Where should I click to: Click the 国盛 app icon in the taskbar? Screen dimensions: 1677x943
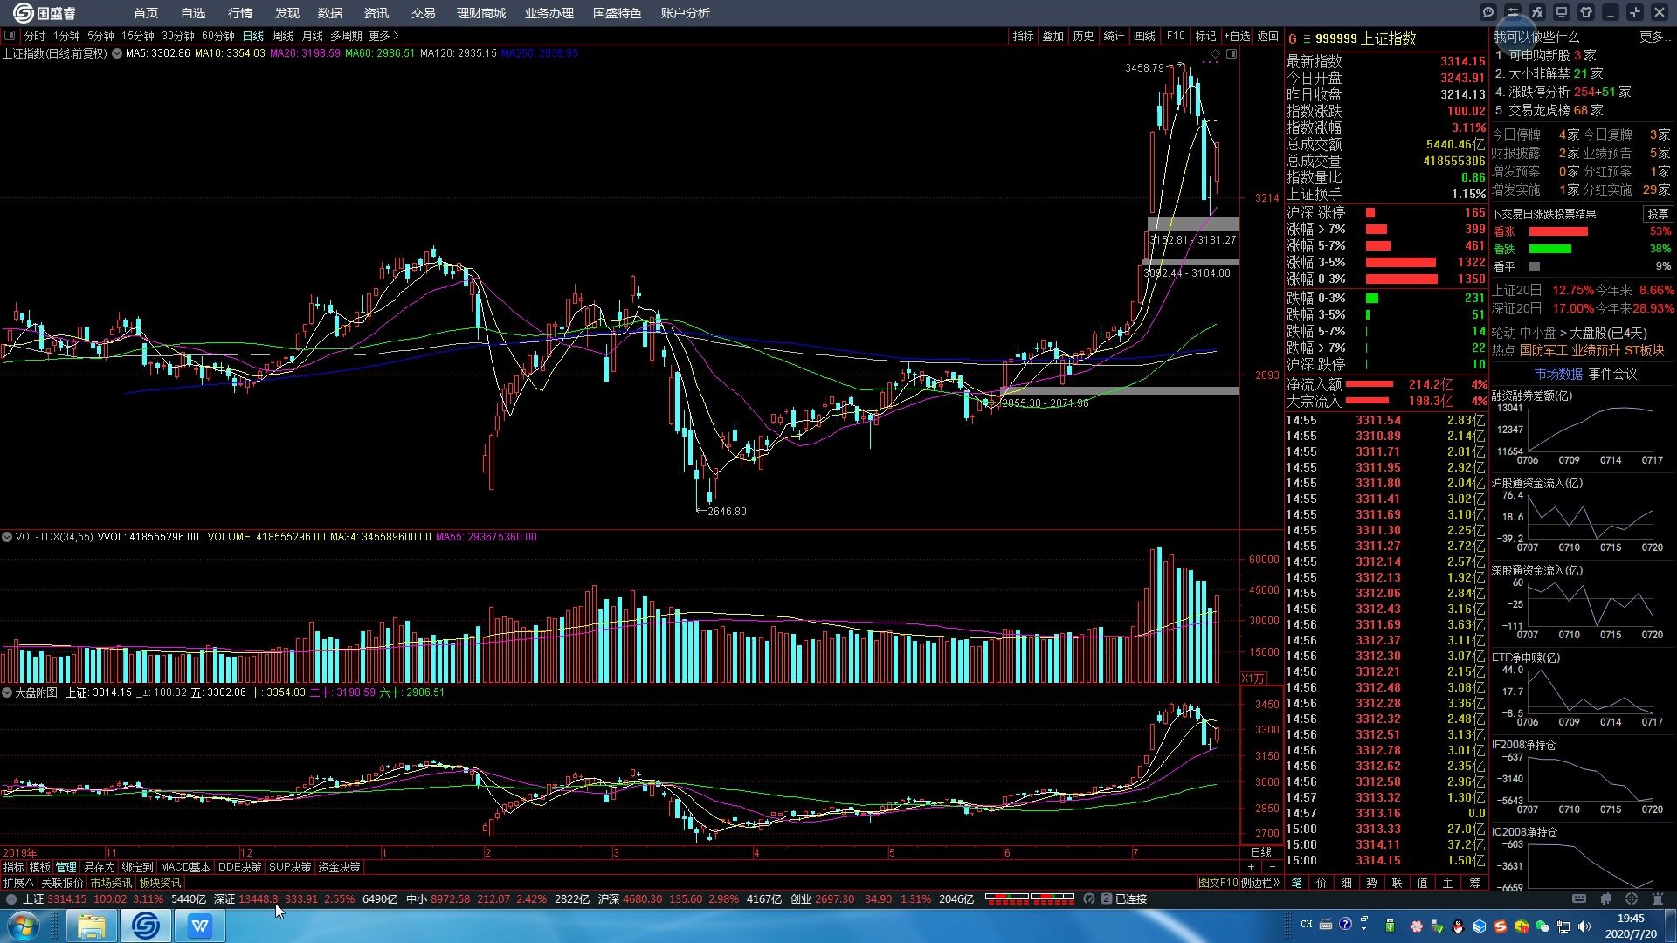pos(146,926)
